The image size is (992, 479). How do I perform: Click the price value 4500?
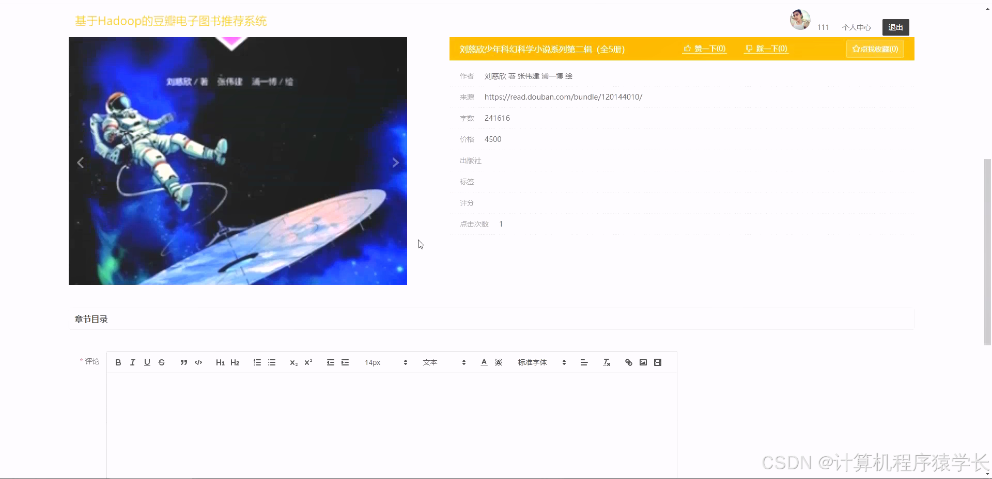493,139
